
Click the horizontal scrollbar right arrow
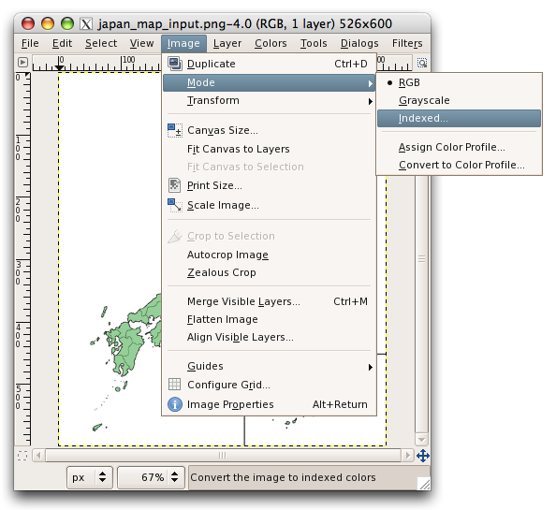(408, 455)
